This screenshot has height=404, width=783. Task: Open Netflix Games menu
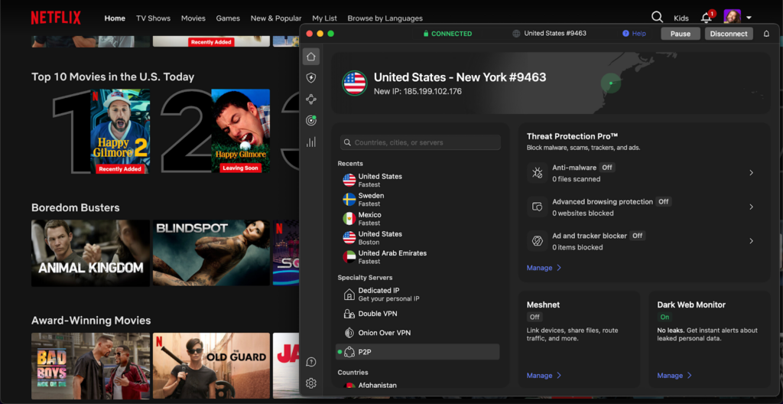point(228,18)
